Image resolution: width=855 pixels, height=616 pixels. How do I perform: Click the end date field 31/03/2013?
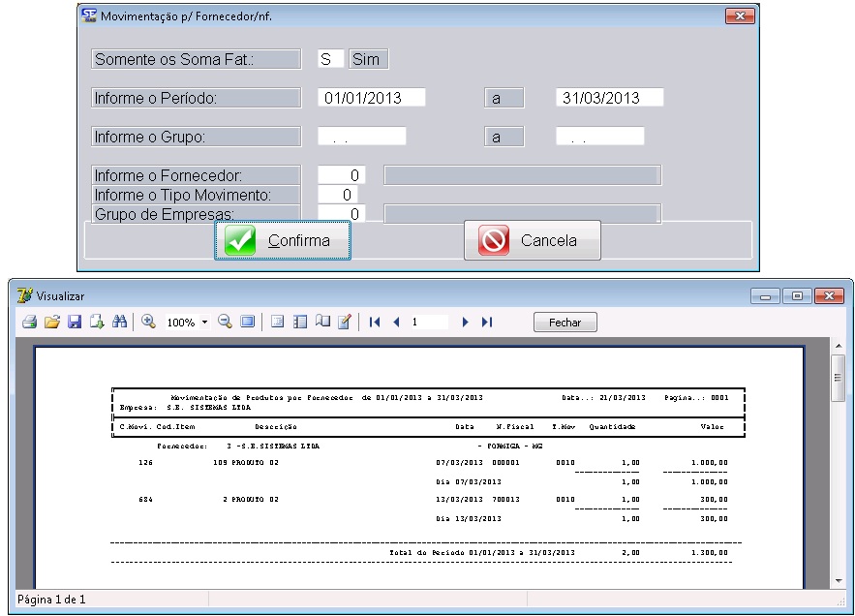tap(610, 98)
